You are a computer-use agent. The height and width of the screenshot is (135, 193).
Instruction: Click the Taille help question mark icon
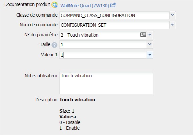point(54,45)
